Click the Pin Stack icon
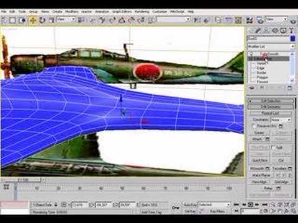Screen dimensions: 298x223 coord(251,88)
